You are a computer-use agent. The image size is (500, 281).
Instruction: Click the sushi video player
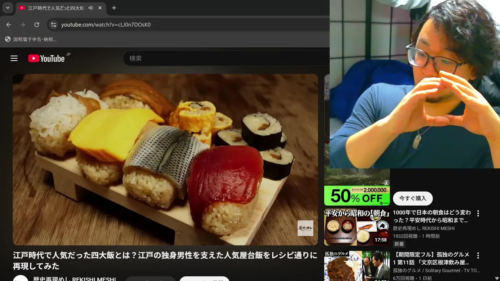[165, 160]
